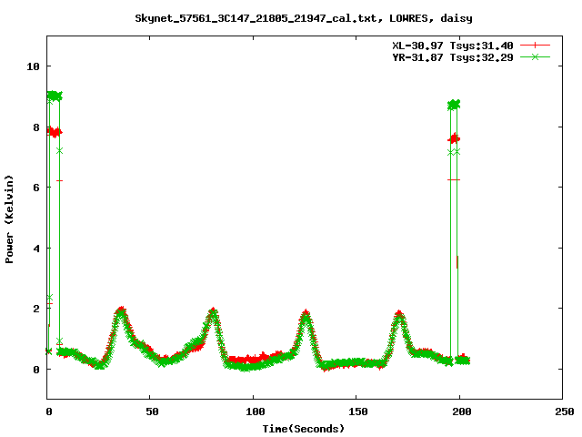Click the 4 tick label on y-axis

(x=36, y=249)
